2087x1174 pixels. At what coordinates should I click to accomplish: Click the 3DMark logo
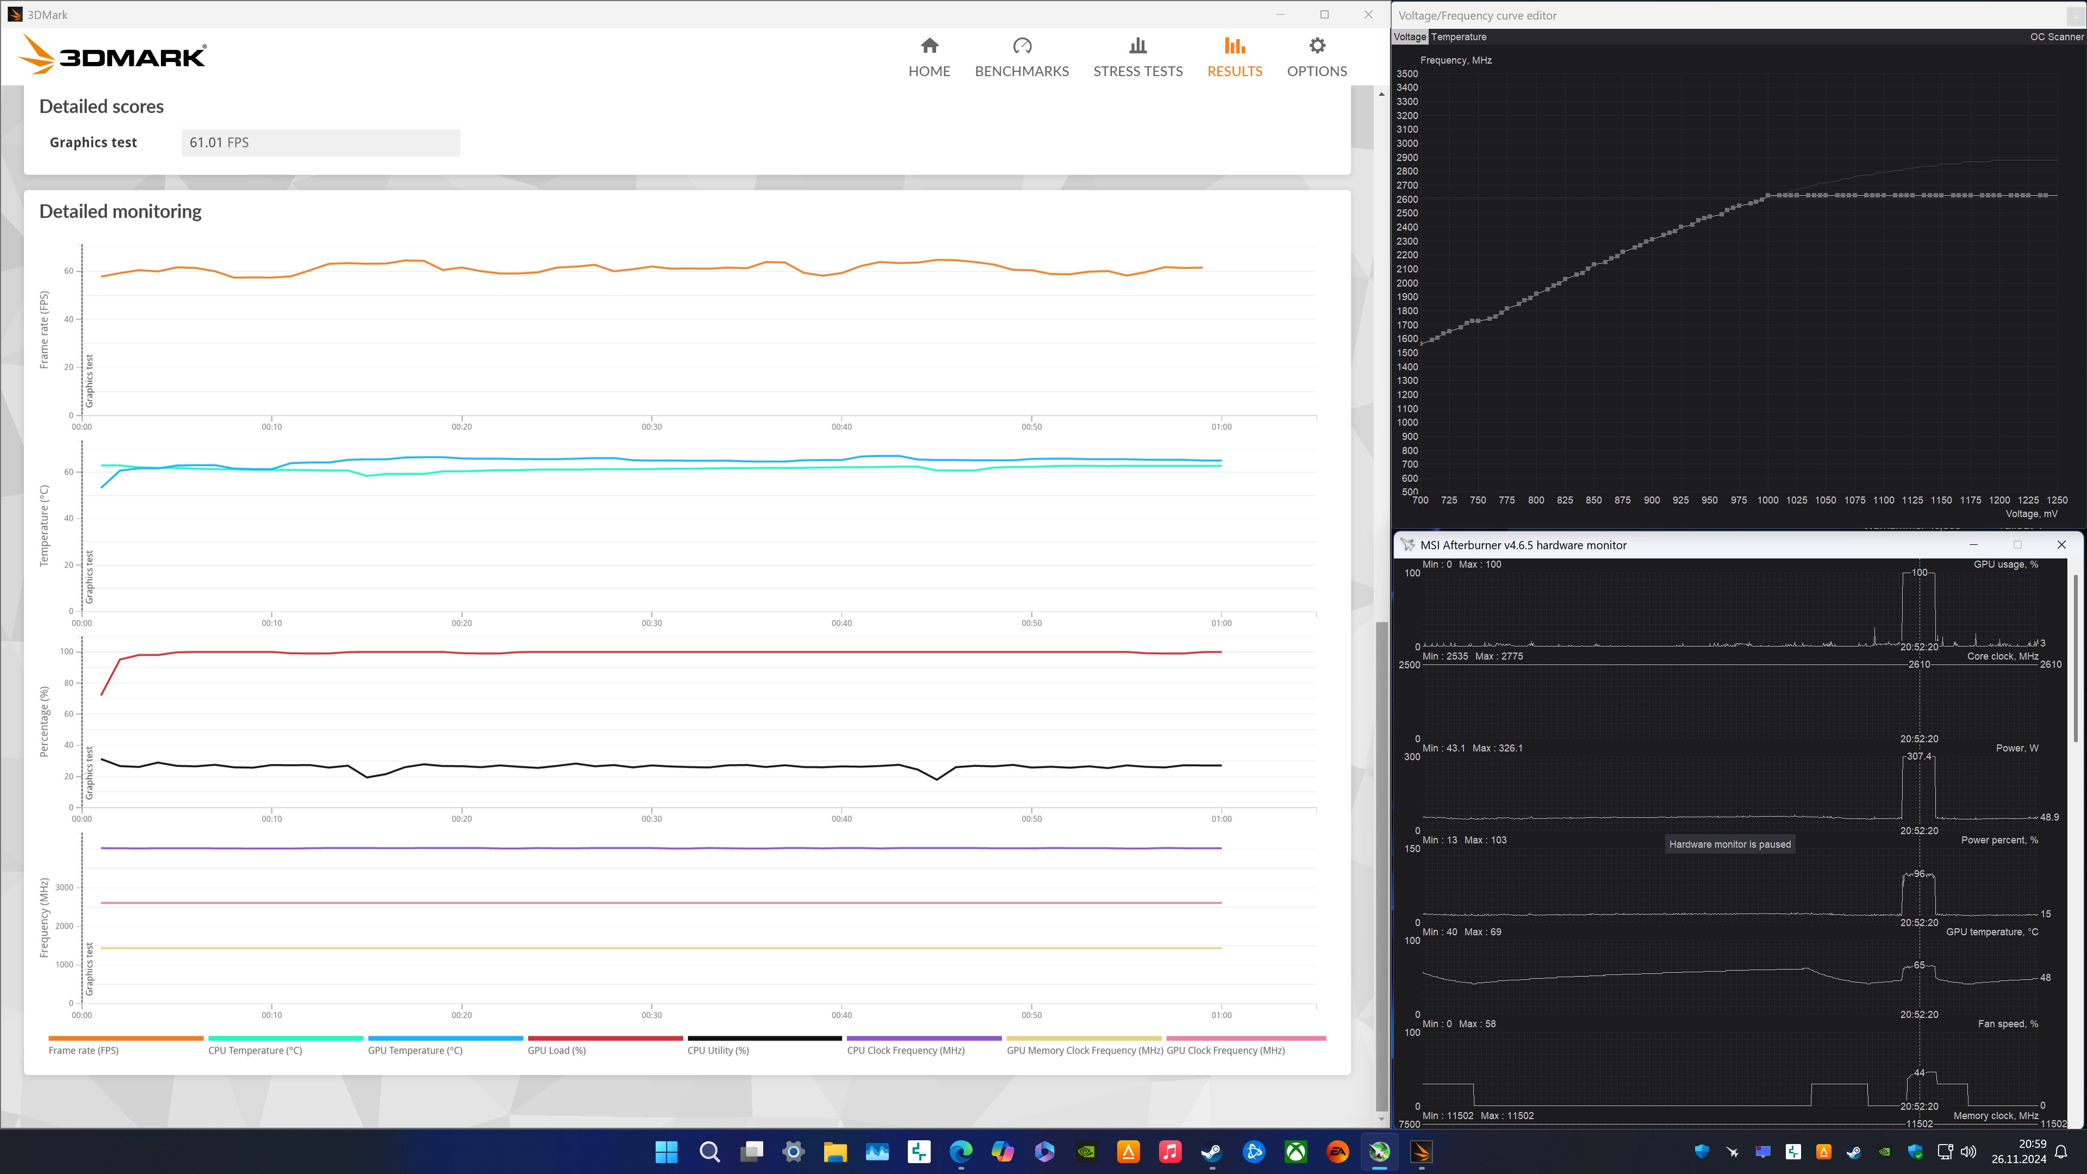[113, 55]
